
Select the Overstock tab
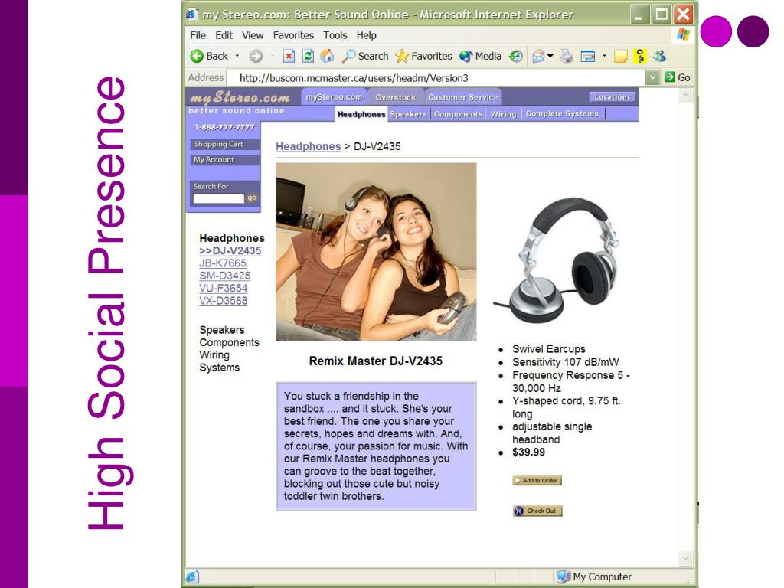point(396,97)
